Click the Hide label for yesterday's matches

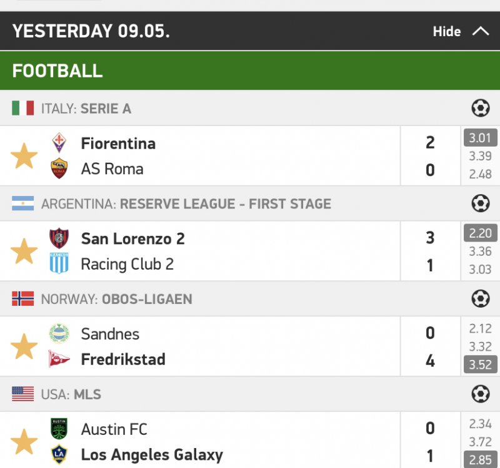pyautogui.click(x=447, y=31)
